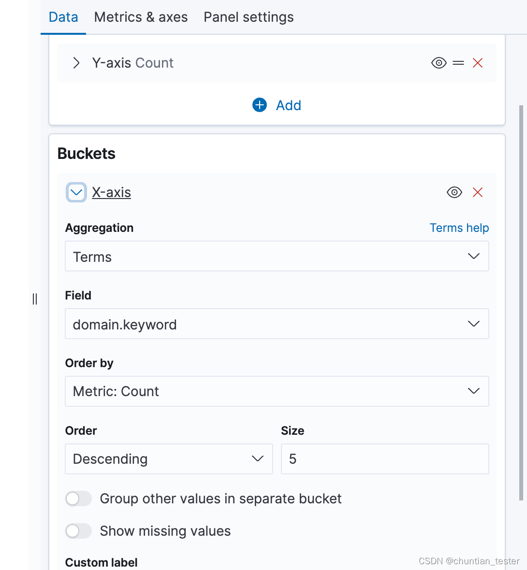The height and width of the screenshot is (570, 527).
Task: Collapse the X-axis bucket section
Action: pos(76,192)
